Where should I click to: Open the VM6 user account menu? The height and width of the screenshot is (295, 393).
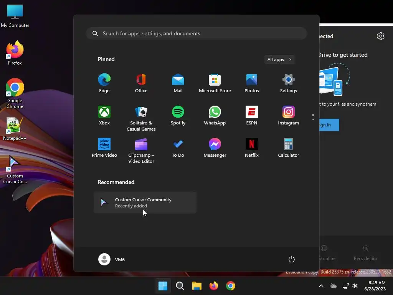(112, 259)
